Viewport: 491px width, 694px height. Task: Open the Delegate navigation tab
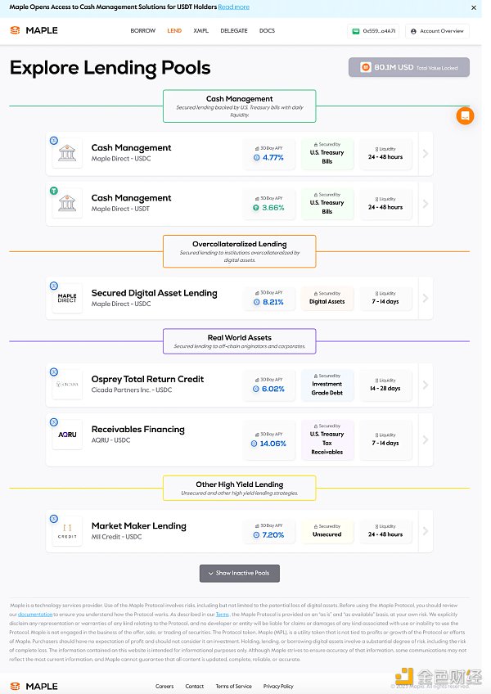coord(233,31)
